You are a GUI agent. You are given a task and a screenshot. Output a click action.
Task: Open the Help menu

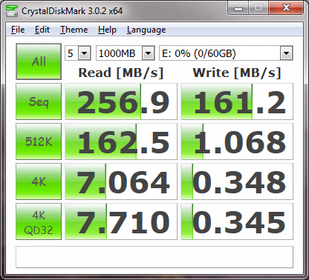[x=107, y=30]
